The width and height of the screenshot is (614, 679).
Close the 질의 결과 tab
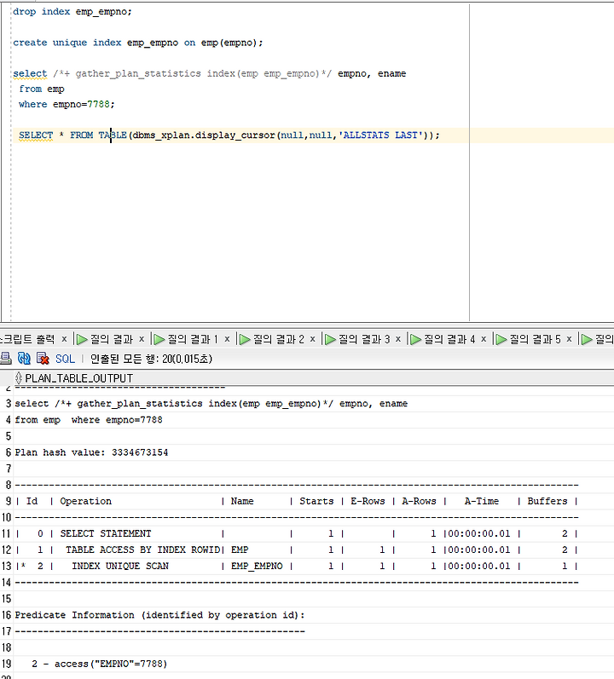click(142, 339)
